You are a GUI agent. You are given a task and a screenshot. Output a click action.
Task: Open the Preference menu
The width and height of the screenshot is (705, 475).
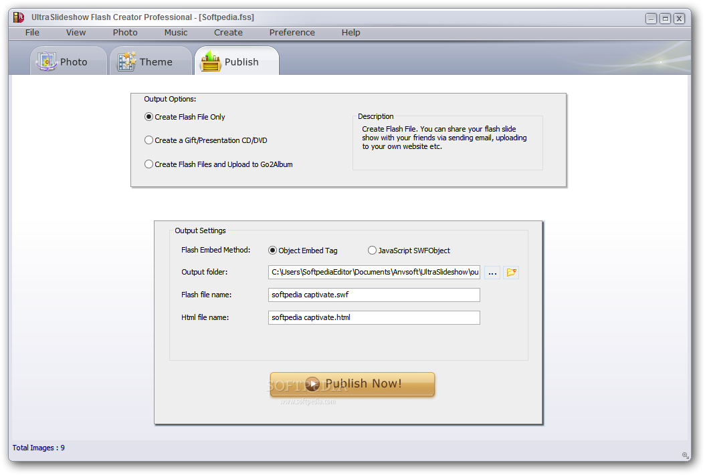tap(292, 32)
